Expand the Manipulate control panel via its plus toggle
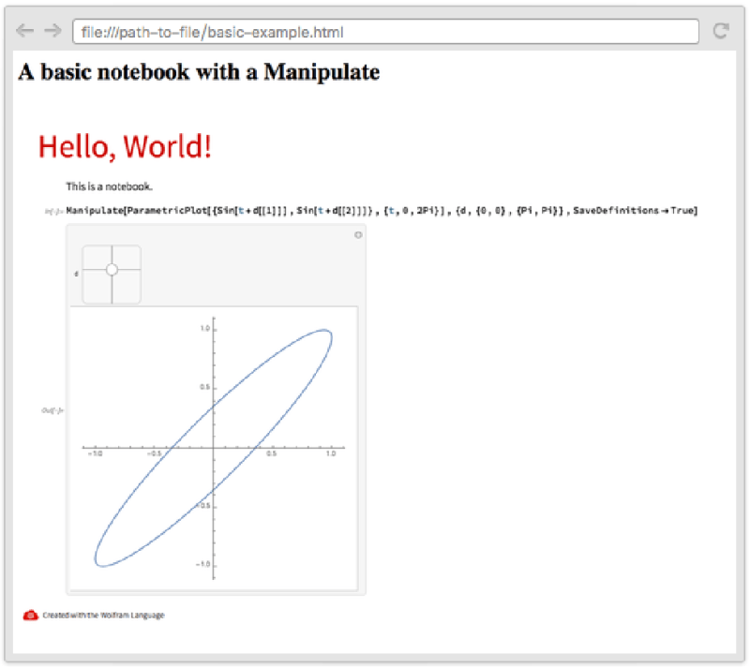Viewport: 750px width, 668px height. pos(357,235)
